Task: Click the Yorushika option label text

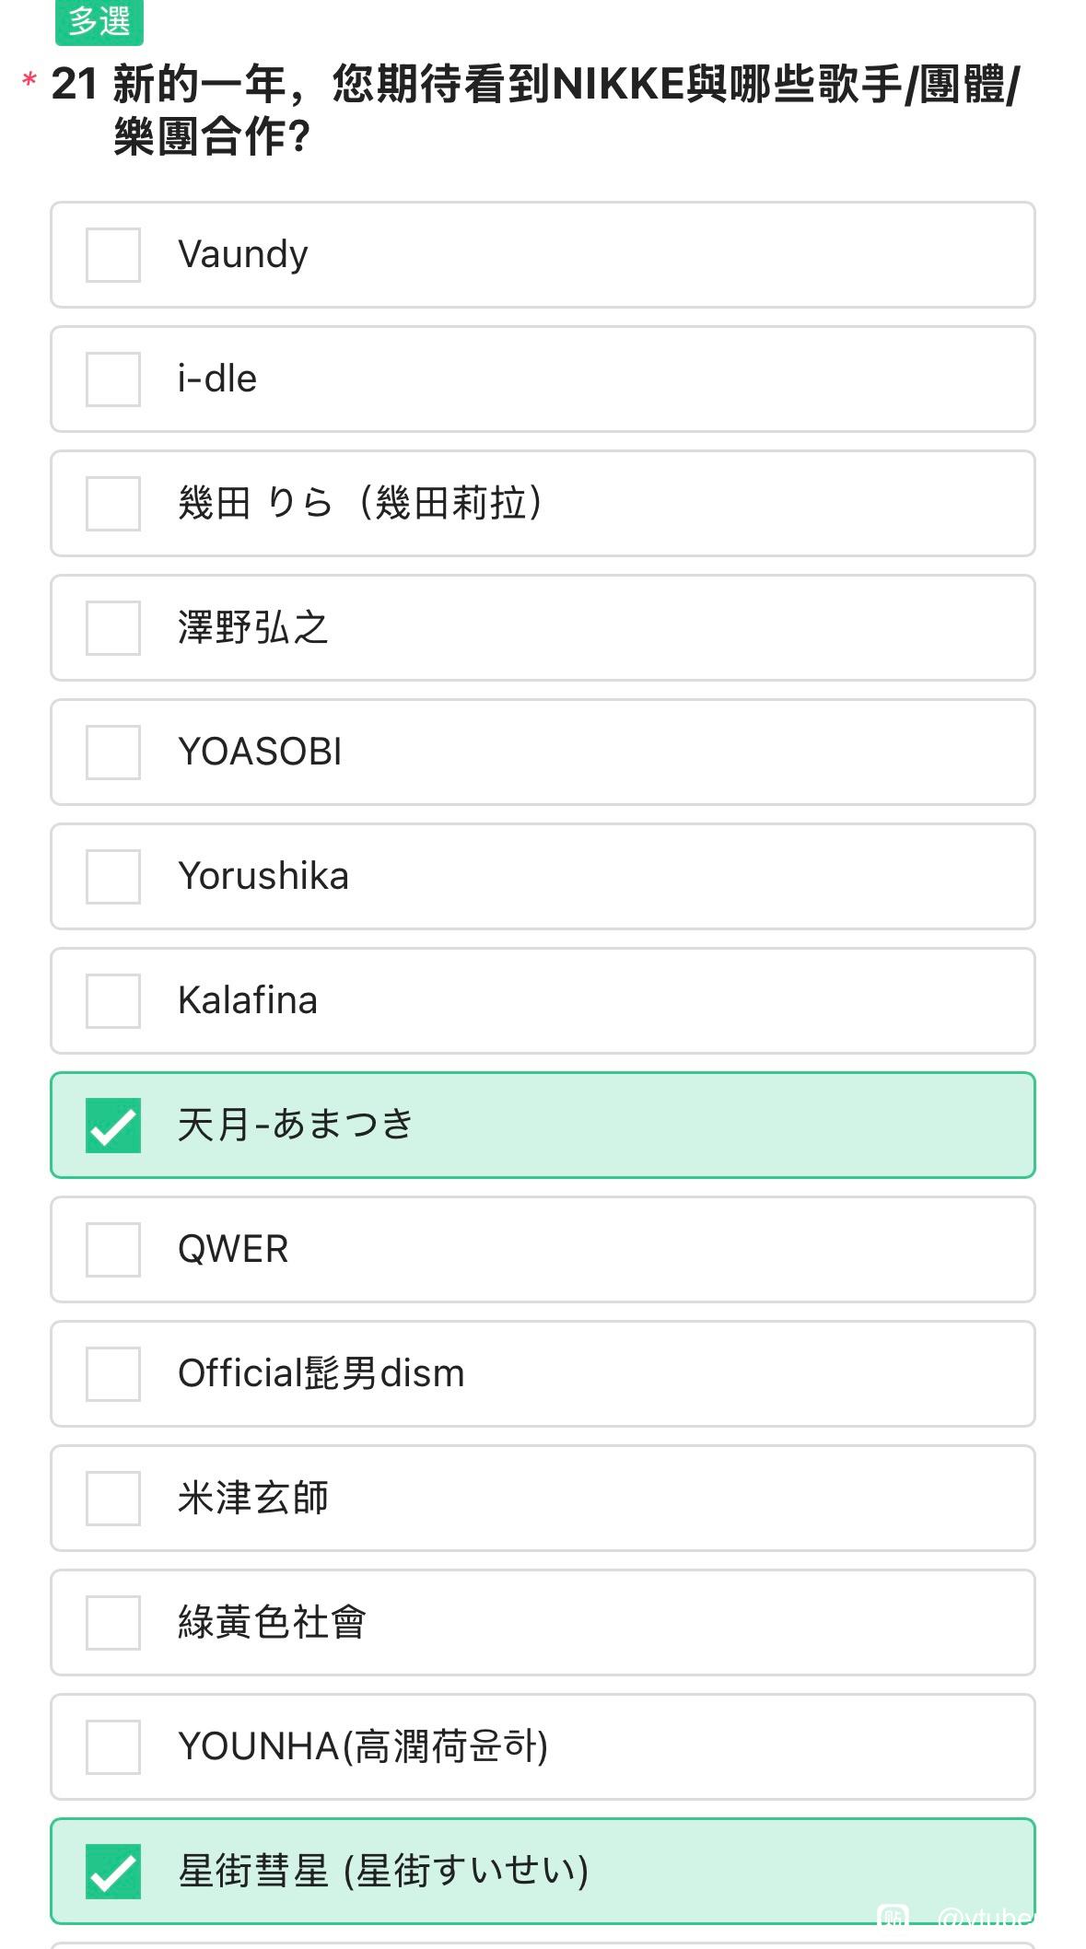Action: [263, 877]
